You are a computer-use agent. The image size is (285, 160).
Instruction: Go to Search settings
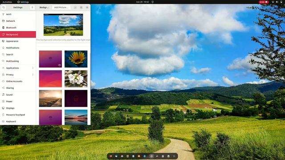(18, 54)
